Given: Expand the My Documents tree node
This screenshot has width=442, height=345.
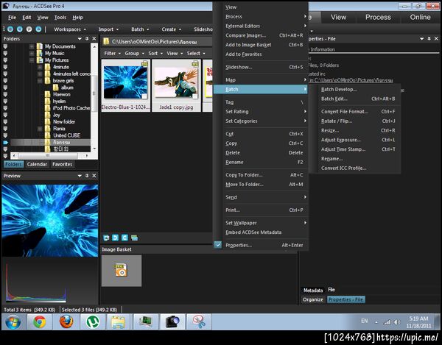Looking at the screenshot, I should [x=32, y=46].
